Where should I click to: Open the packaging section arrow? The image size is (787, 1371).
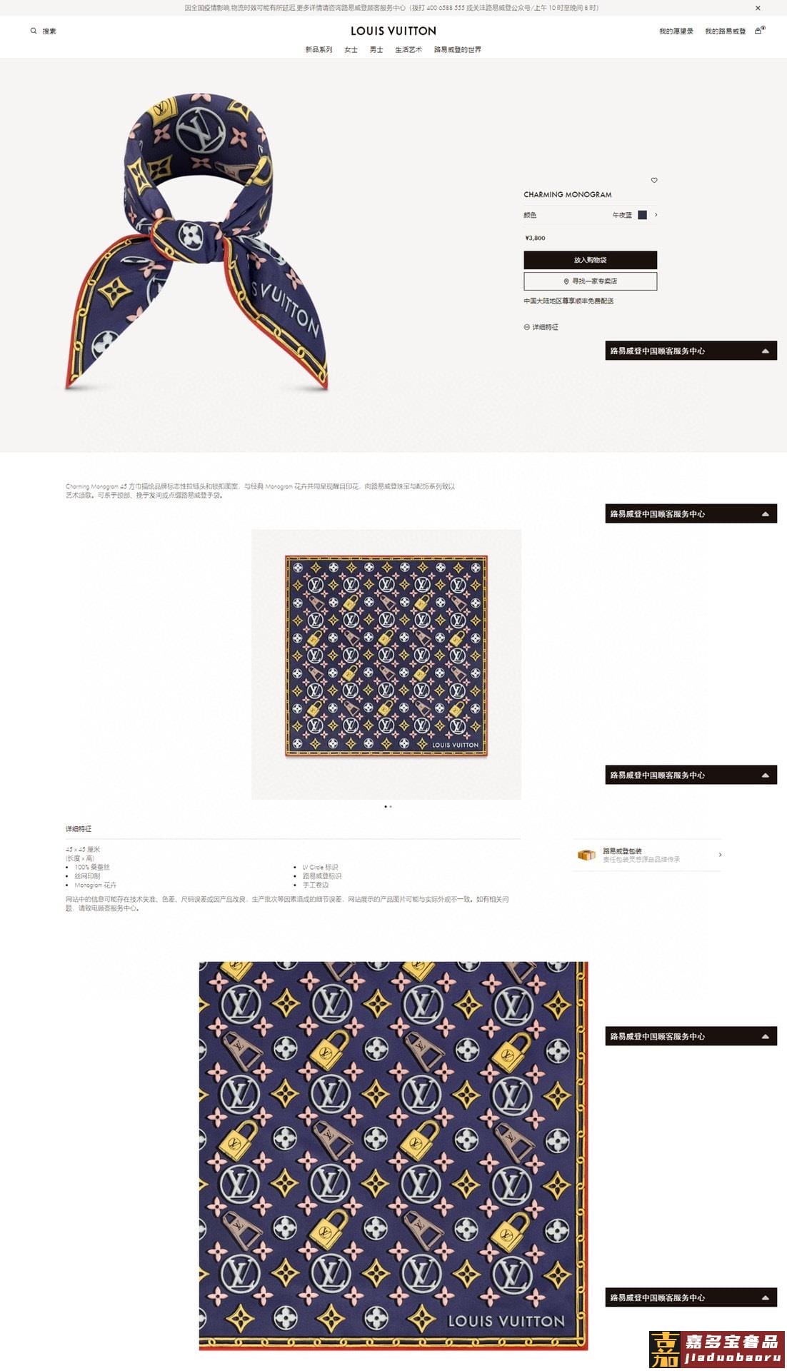point(720,855)
